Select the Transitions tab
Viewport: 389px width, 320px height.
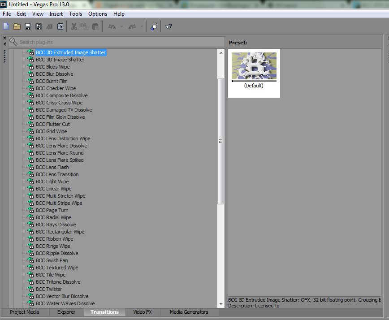click(x=105, y=312)
